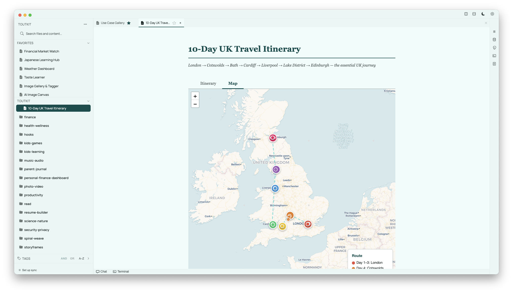The width and height of the screenshot is (513, 293).
Task: Open the storyframes folder
Action: (54, 247)
